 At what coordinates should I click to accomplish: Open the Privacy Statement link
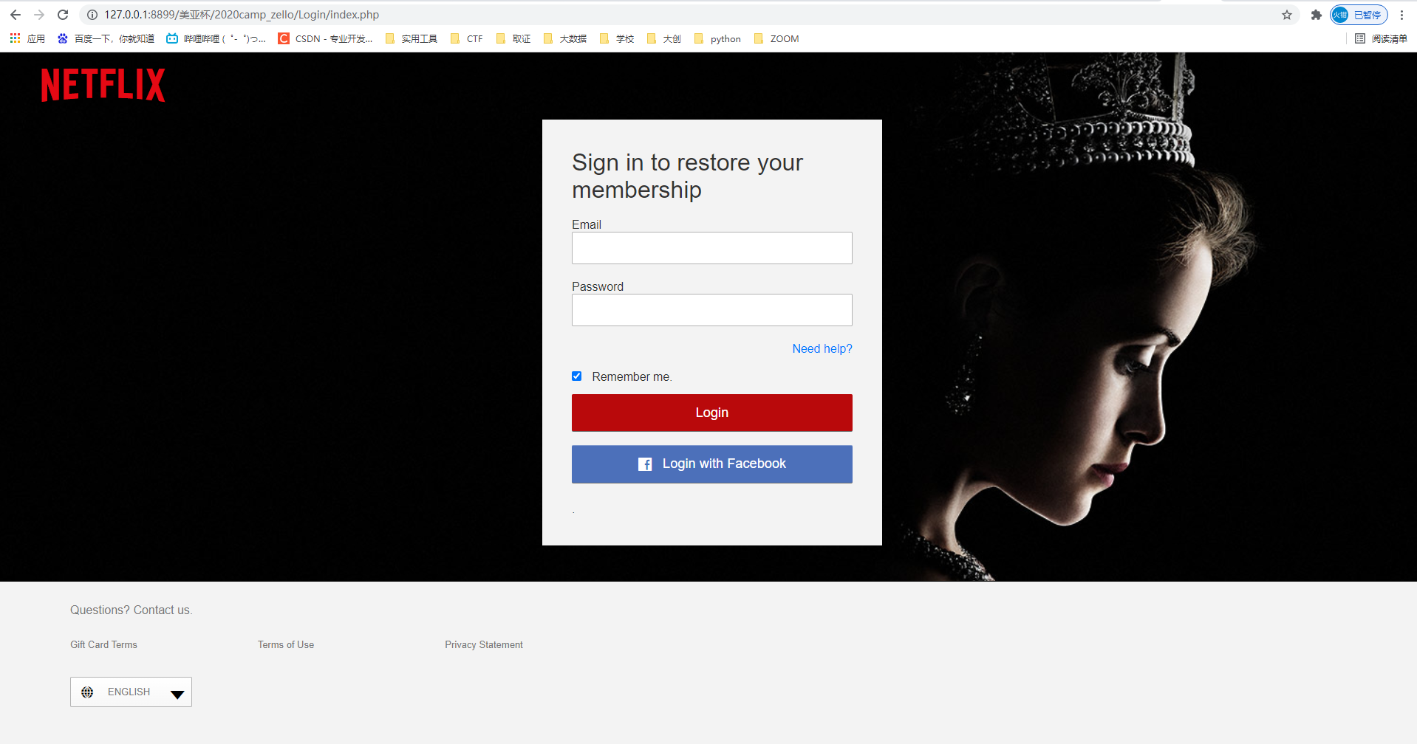coord(483,644)
